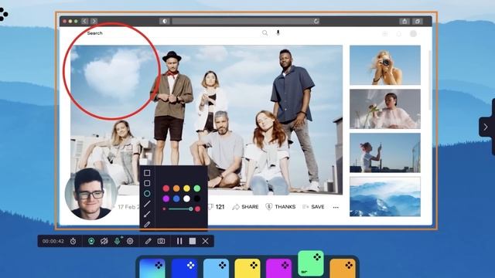Pick the white color swatch
Screen dimensions: 495x278
click(x=187, y=198)
